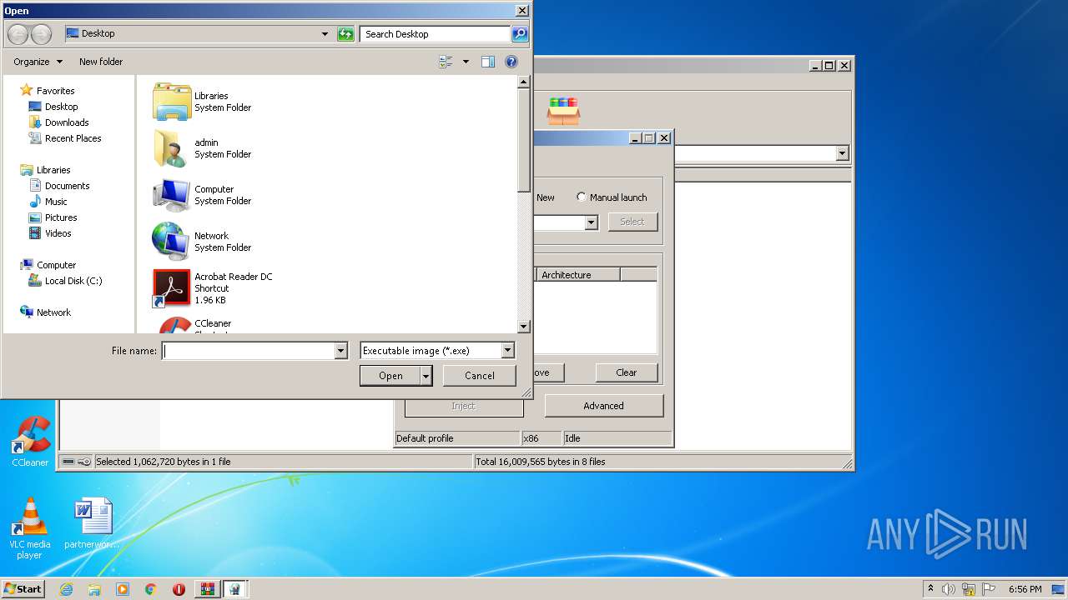Click New folder in the toolbar
The height and width of the screenshot is (600, 1068).
tap(101, 62)
